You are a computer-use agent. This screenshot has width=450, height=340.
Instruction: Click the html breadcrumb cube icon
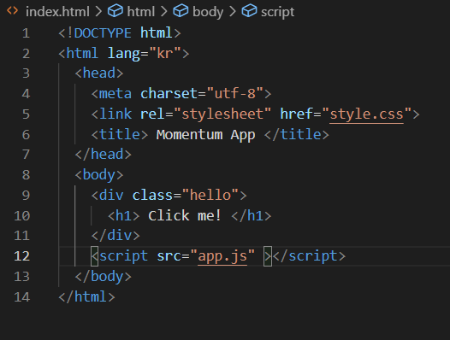click(x=115, y=11)
